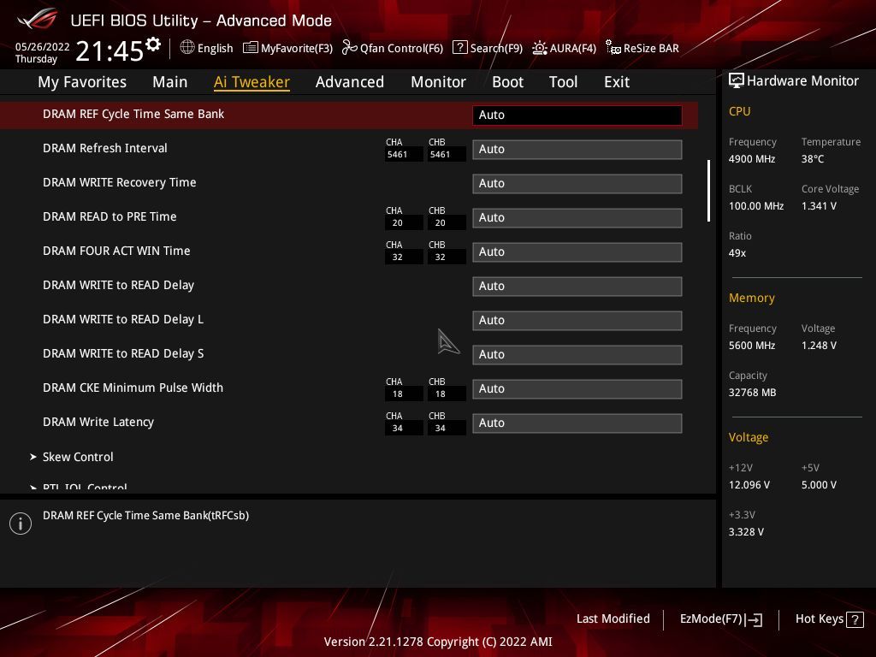Open the Hot Keys help
The width and height of the screenshot is (876, 657).
[x=819, y=619]
